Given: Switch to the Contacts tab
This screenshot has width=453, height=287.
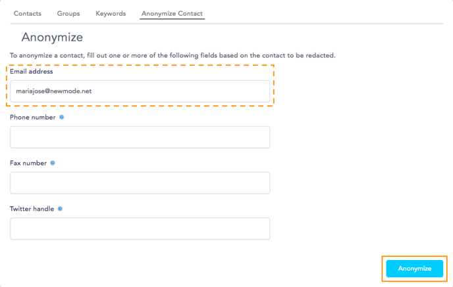Looking at the screenshot, I should [x=28, y=14].
